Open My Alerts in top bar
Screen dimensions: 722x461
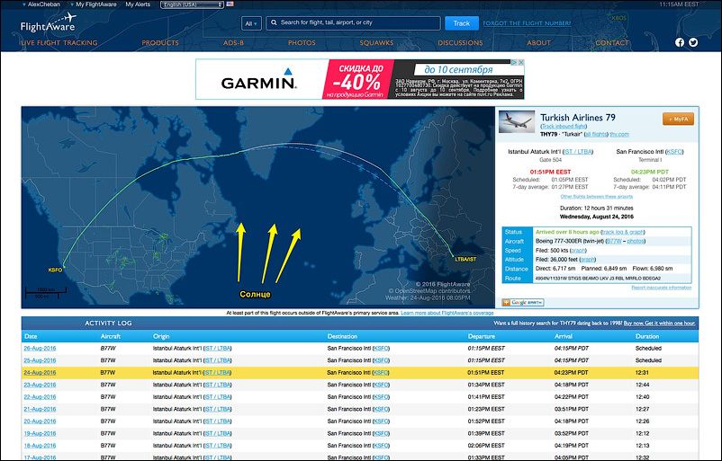click(138, 4)
